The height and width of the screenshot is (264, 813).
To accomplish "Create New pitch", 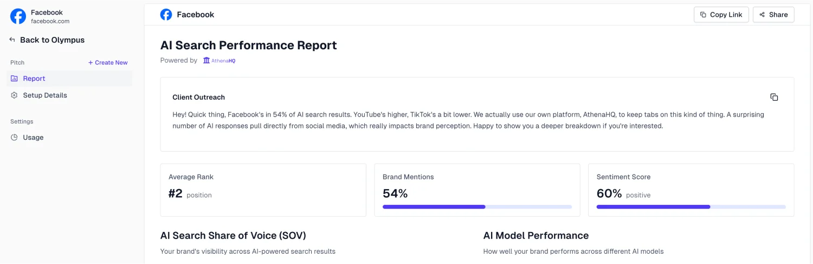I will click(108, 63).
